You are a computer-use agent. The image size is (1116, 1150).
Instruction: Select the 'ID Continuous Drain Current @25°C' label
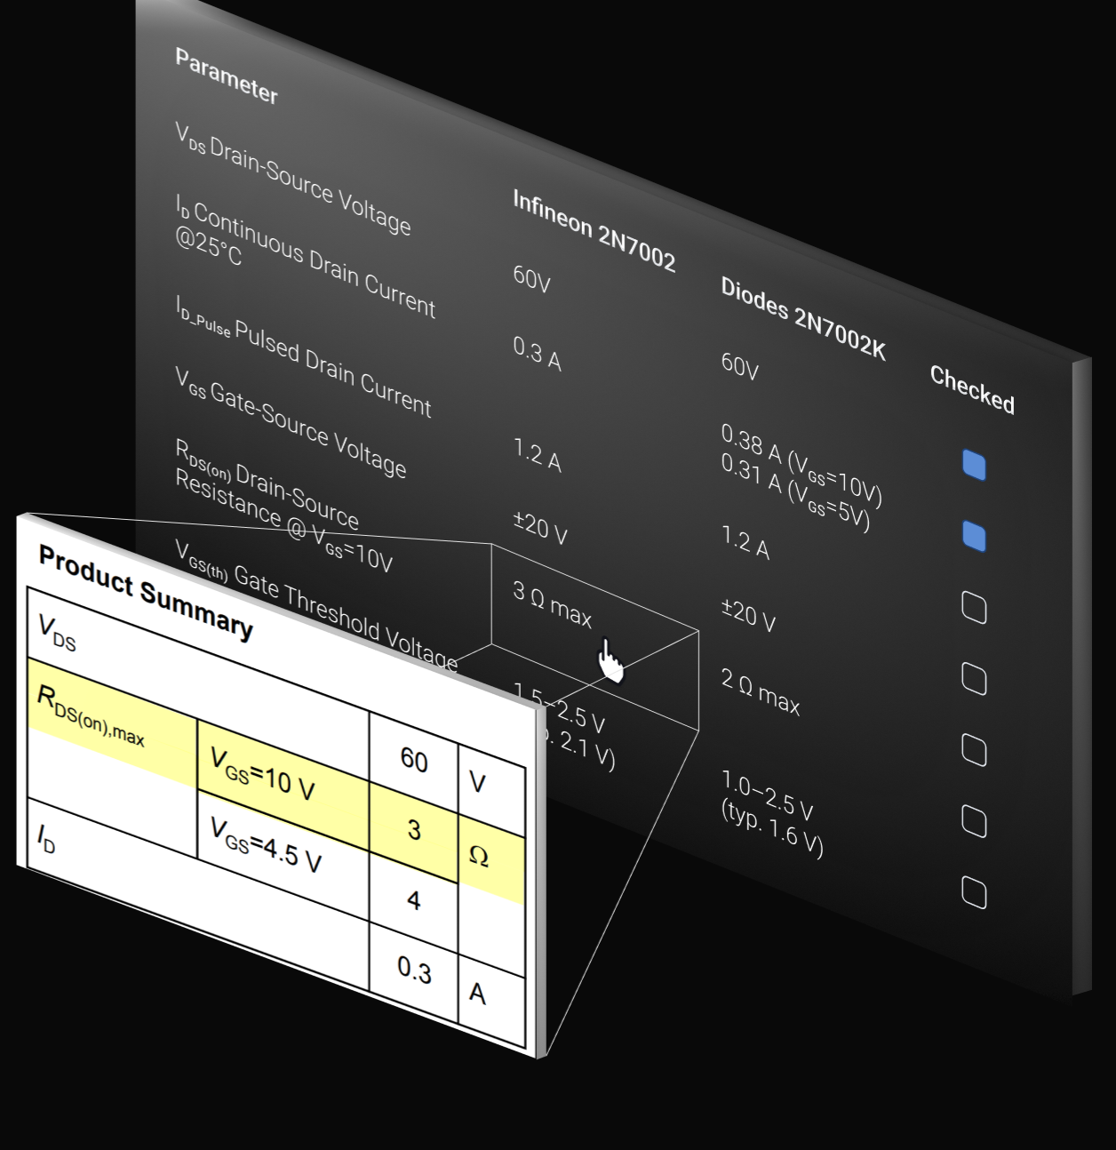click(305, 257)
